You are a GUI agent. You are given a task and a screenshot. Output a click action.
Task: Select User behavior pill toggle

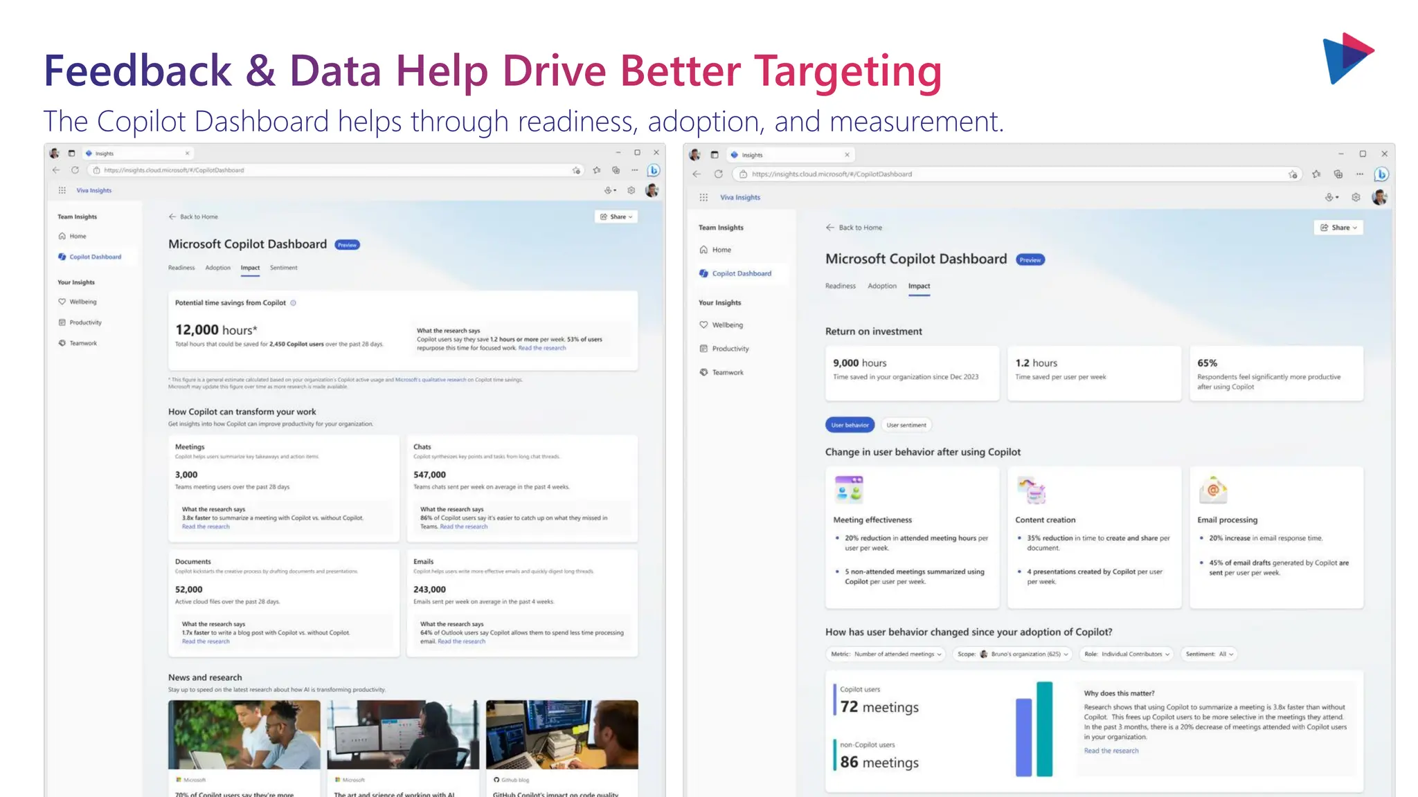click(x=850, y=425)
